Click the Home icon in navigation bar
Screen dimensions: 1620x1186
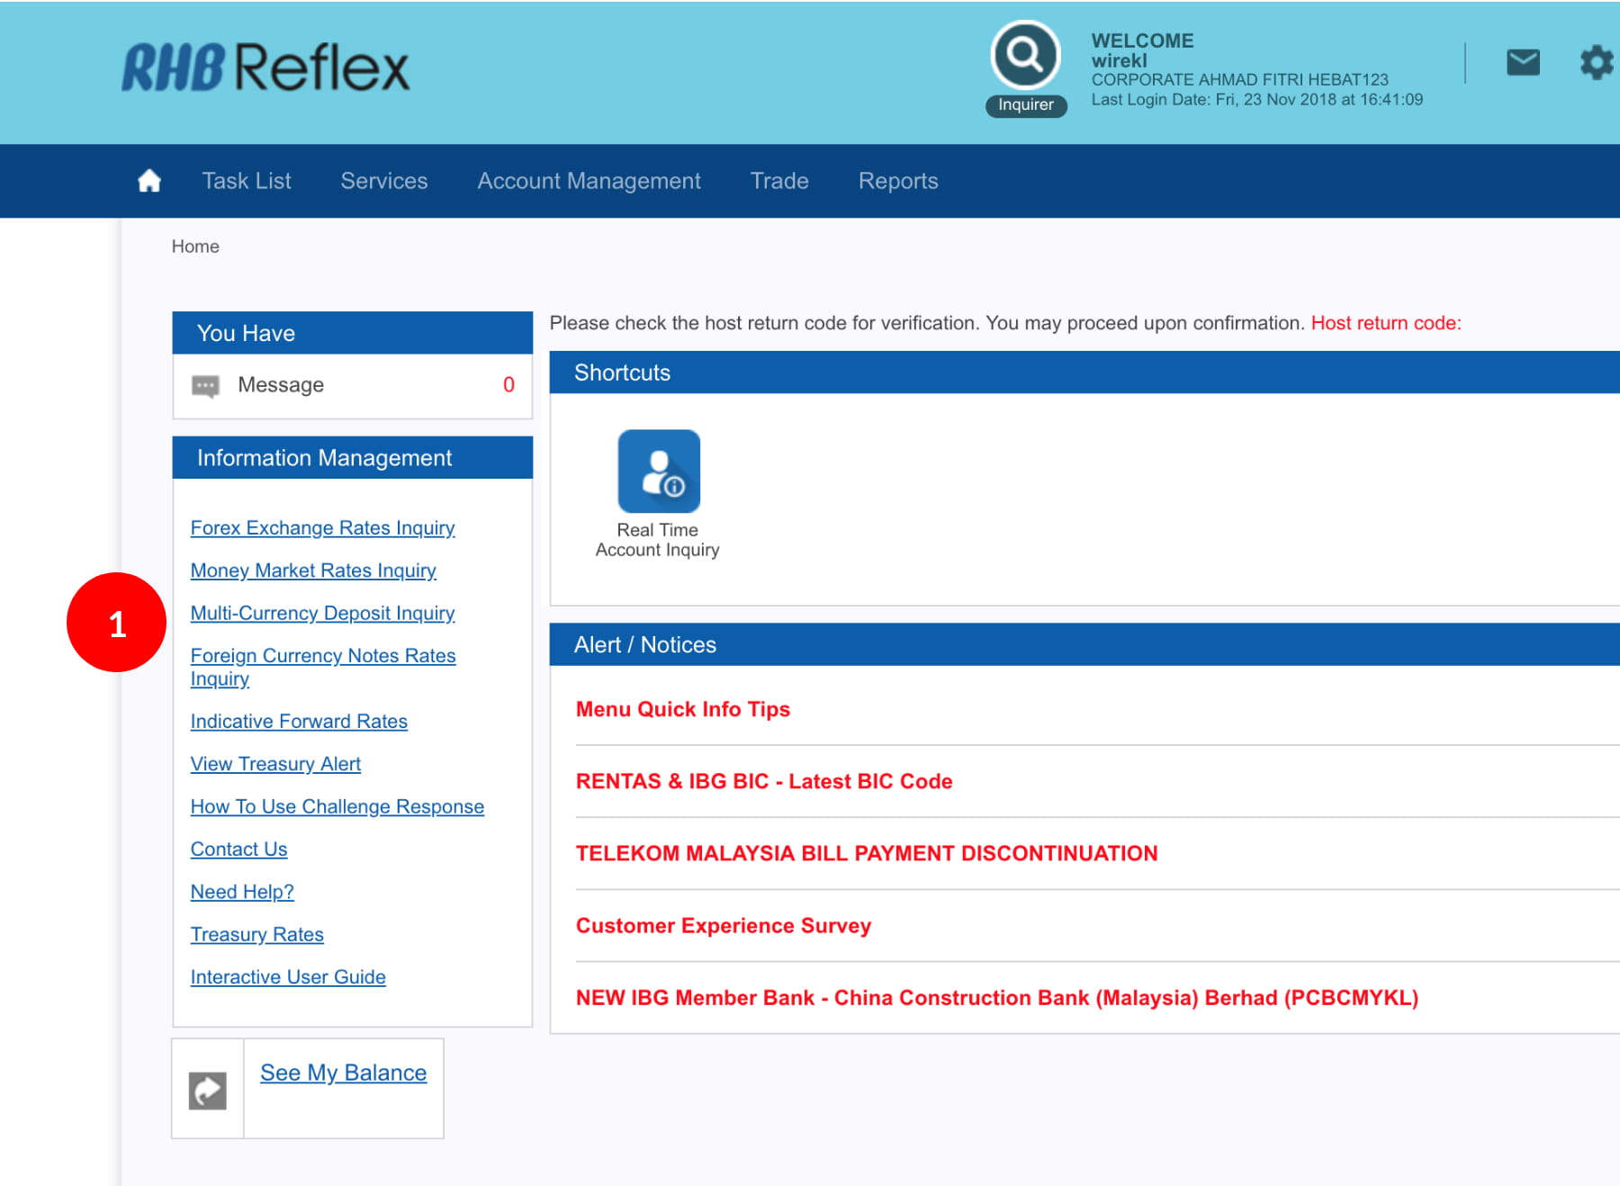(149, 181)
